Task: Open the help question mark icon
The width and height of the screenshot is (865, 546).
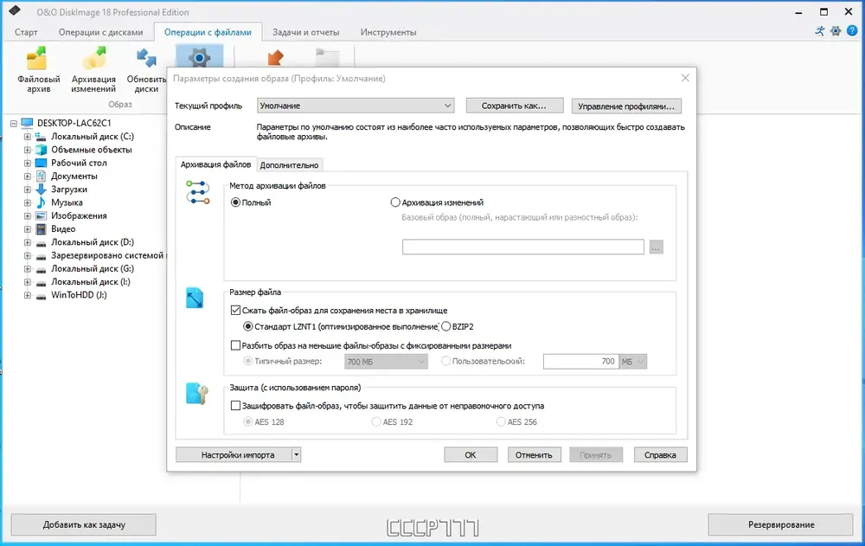Action: [852, 31]
